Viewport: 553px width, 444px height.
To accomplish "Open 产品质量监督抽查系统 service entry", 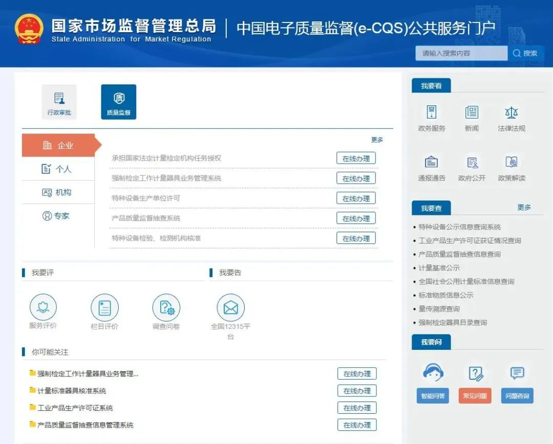I will pos(145,218).
